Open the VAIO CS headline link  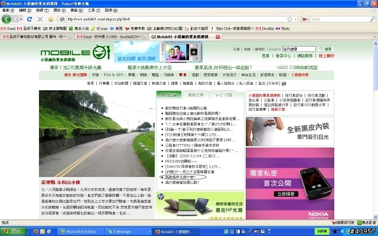point(297,67)
